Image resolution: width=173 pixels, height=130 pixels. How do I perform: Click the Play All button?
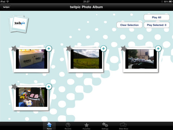(157, 17)
